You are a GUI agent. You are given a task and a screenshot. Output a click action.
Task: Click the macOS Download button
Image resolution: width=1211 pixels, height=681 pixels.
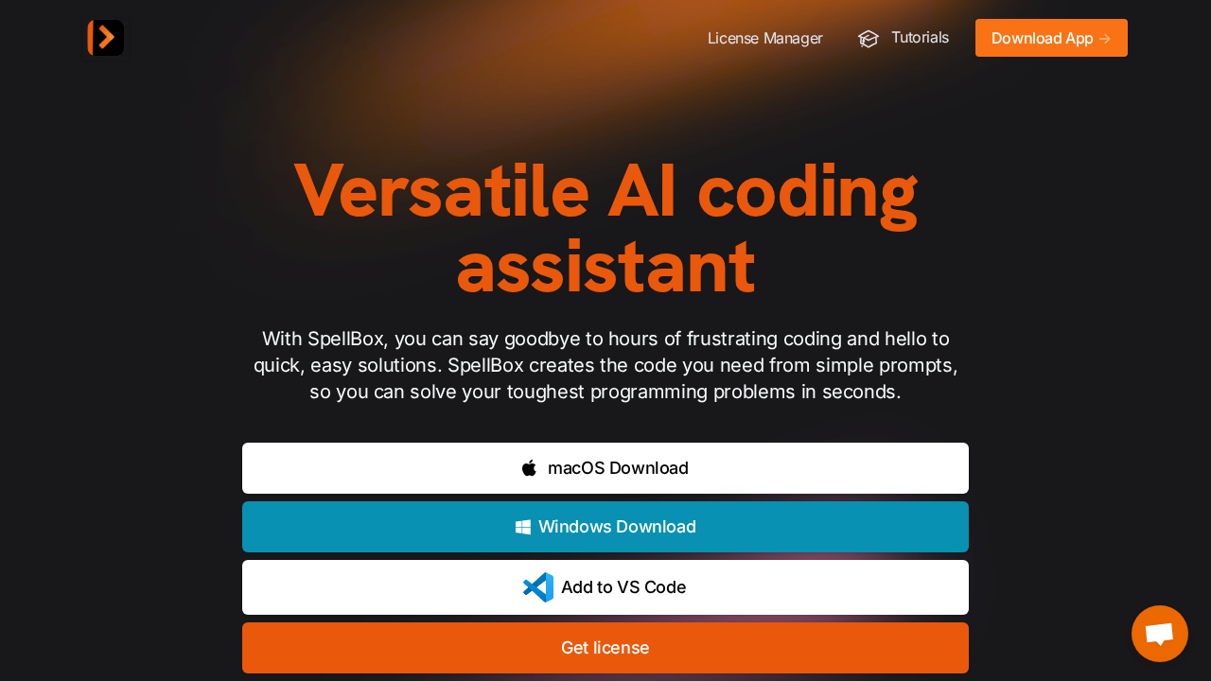click(x=605, y=467)
